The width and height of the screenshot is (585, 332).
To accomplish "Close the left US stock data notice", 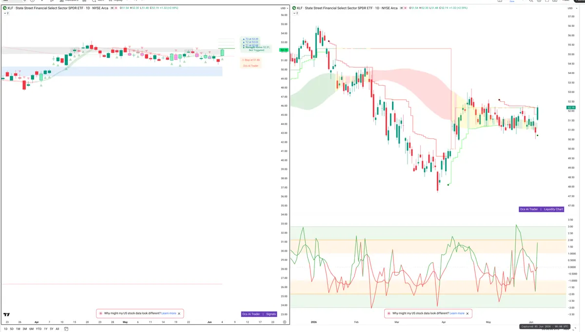I will (179, 314).
